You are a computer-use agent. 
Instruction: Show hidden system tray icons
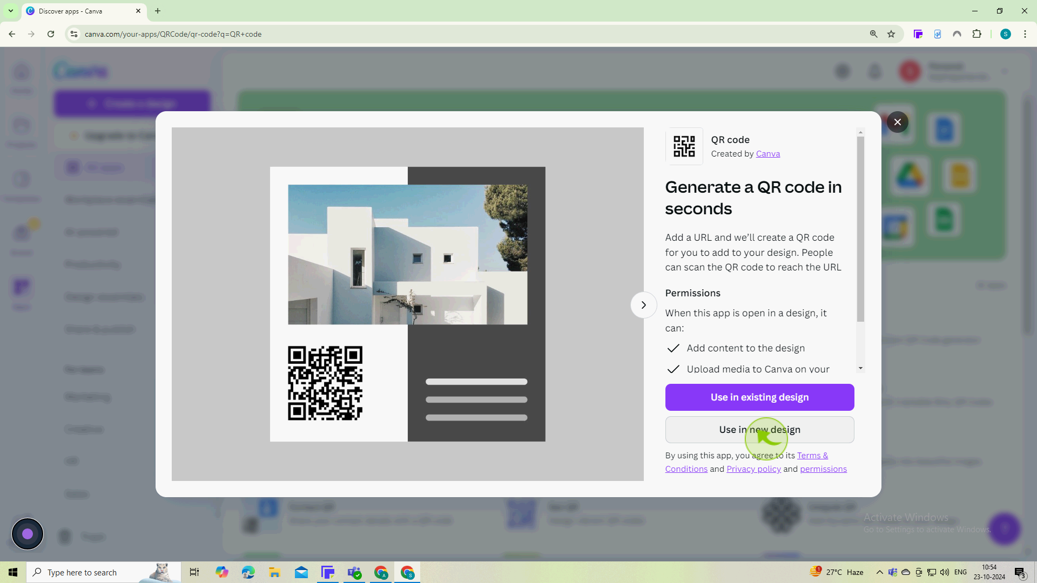pyautogui.click(x=879, y=572)
